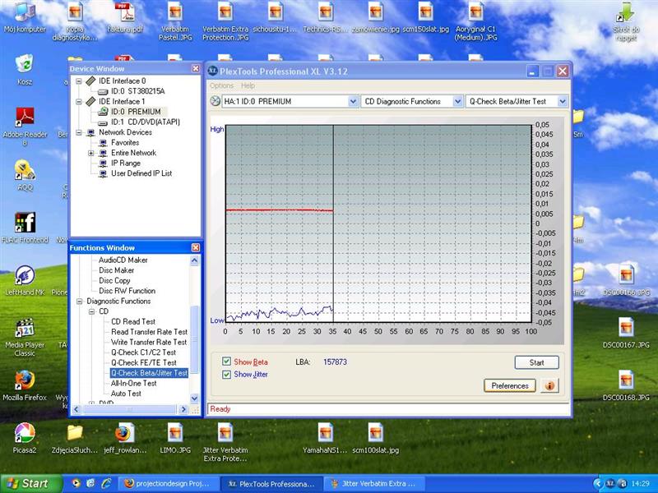Open the Mój komputer desktop icon
Image resolution: width=658 pixels, height=493 pixels.
(x=25, y=17)
